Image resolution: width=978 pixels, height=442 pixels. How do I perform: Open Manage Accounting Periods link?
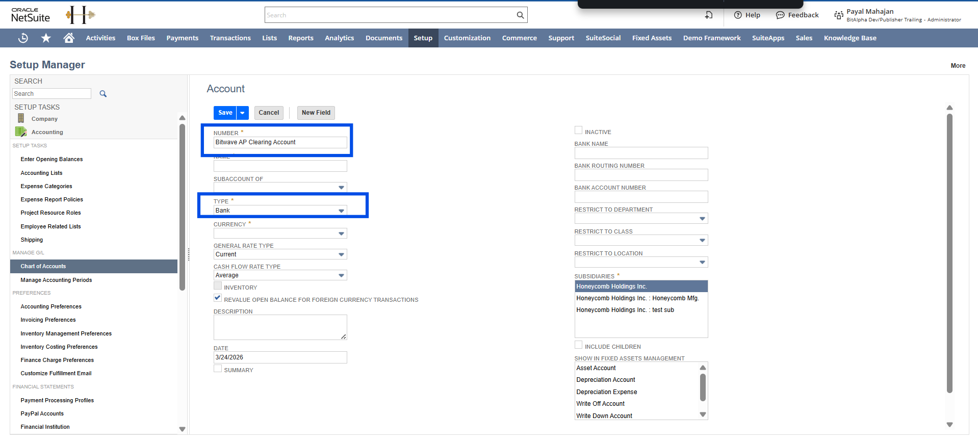click(x=56, y=280)
